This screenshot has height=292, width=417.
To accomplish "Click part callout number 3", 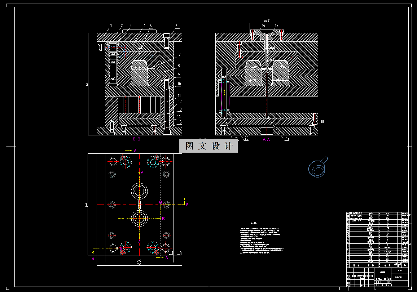I will (131, 26).
